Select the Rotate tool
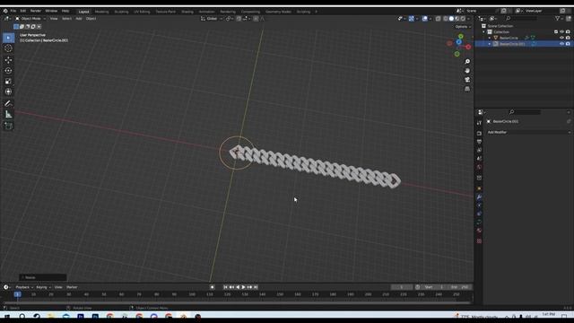This screenshot has width=574, height=323. click(8, 70)
